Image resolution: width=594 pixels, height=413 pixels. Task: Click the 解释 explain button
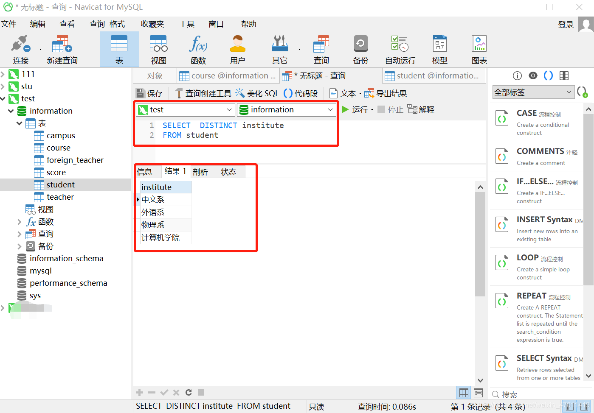click(x=421, y=110)
